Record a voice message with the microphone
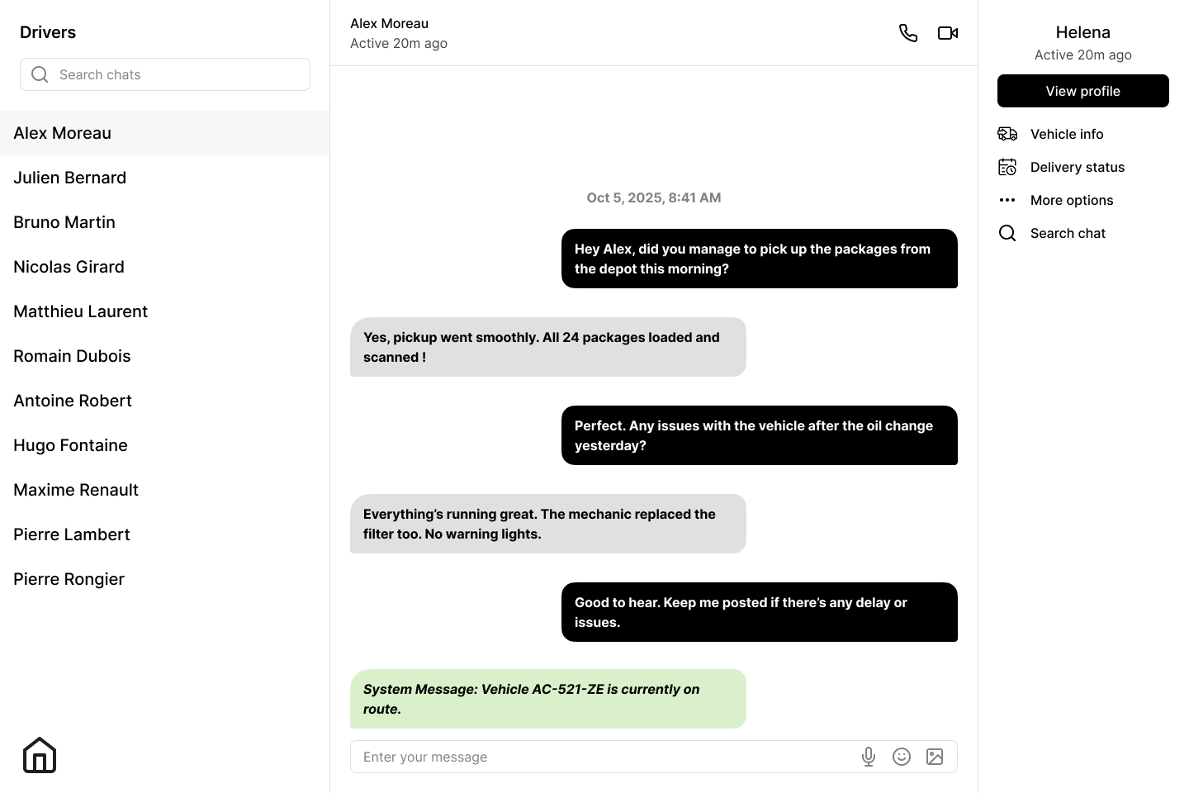 pyautogui.click(x=869, y=757)
